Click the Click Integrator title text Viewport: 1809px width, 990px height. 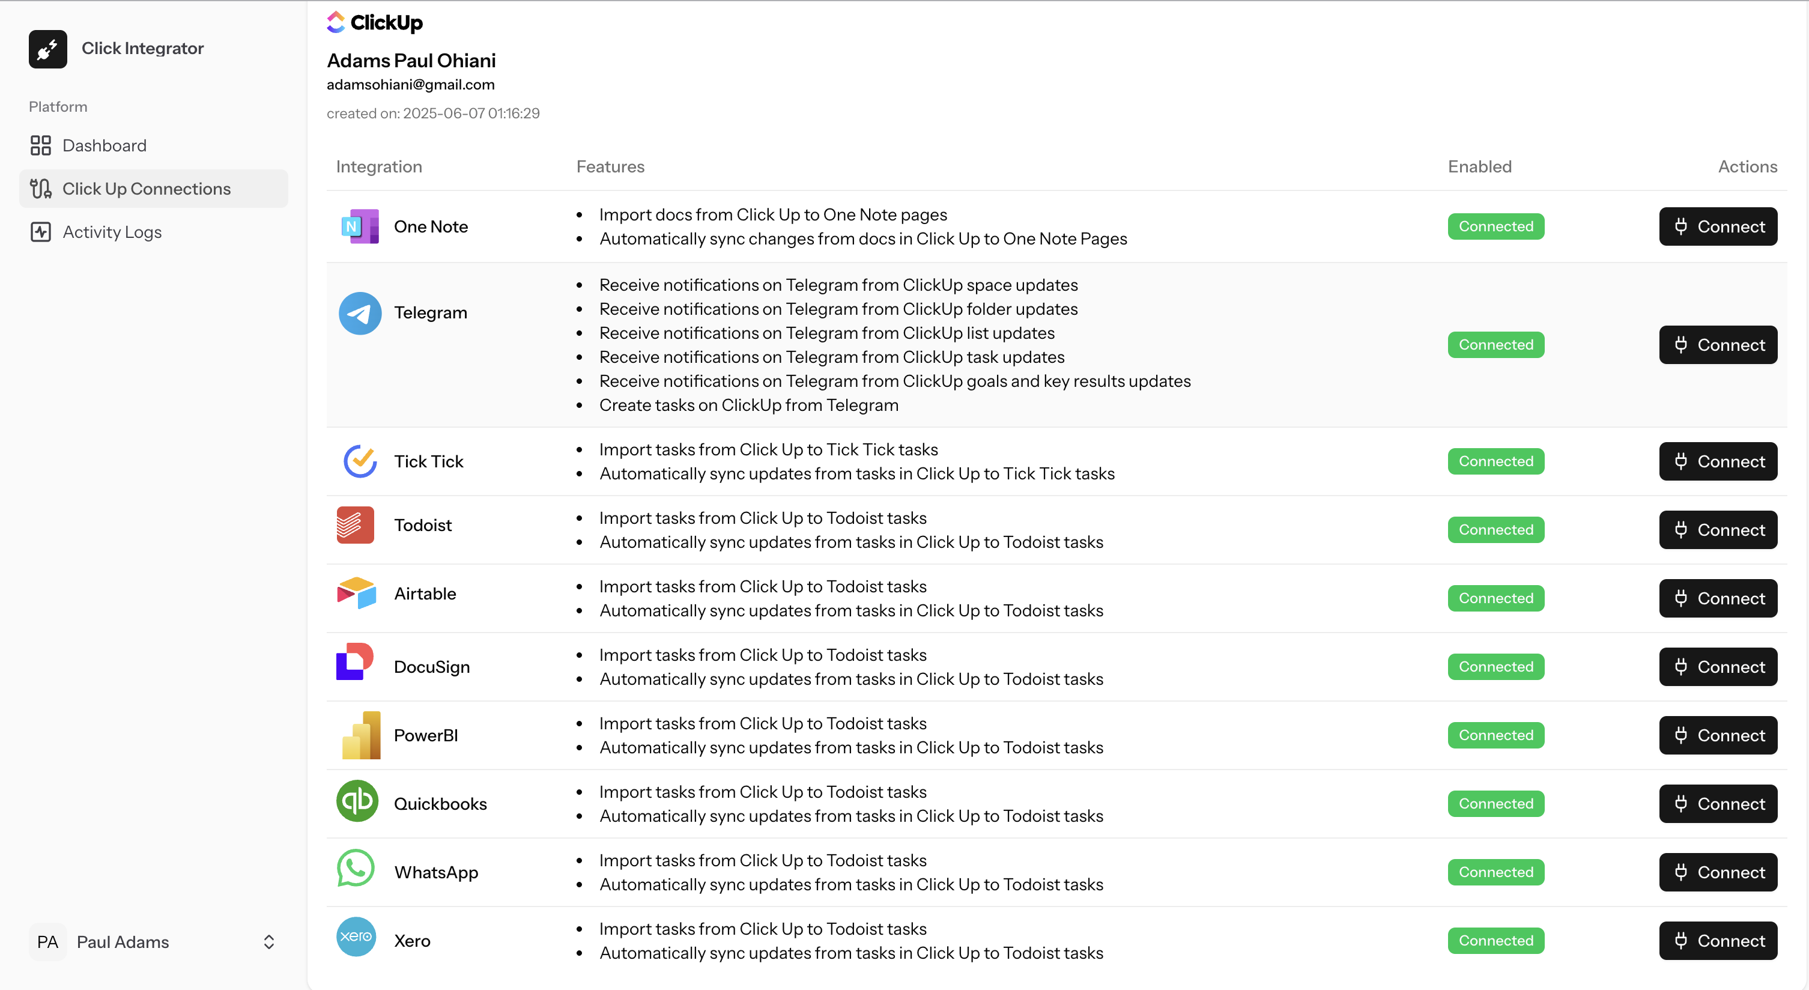142,48
